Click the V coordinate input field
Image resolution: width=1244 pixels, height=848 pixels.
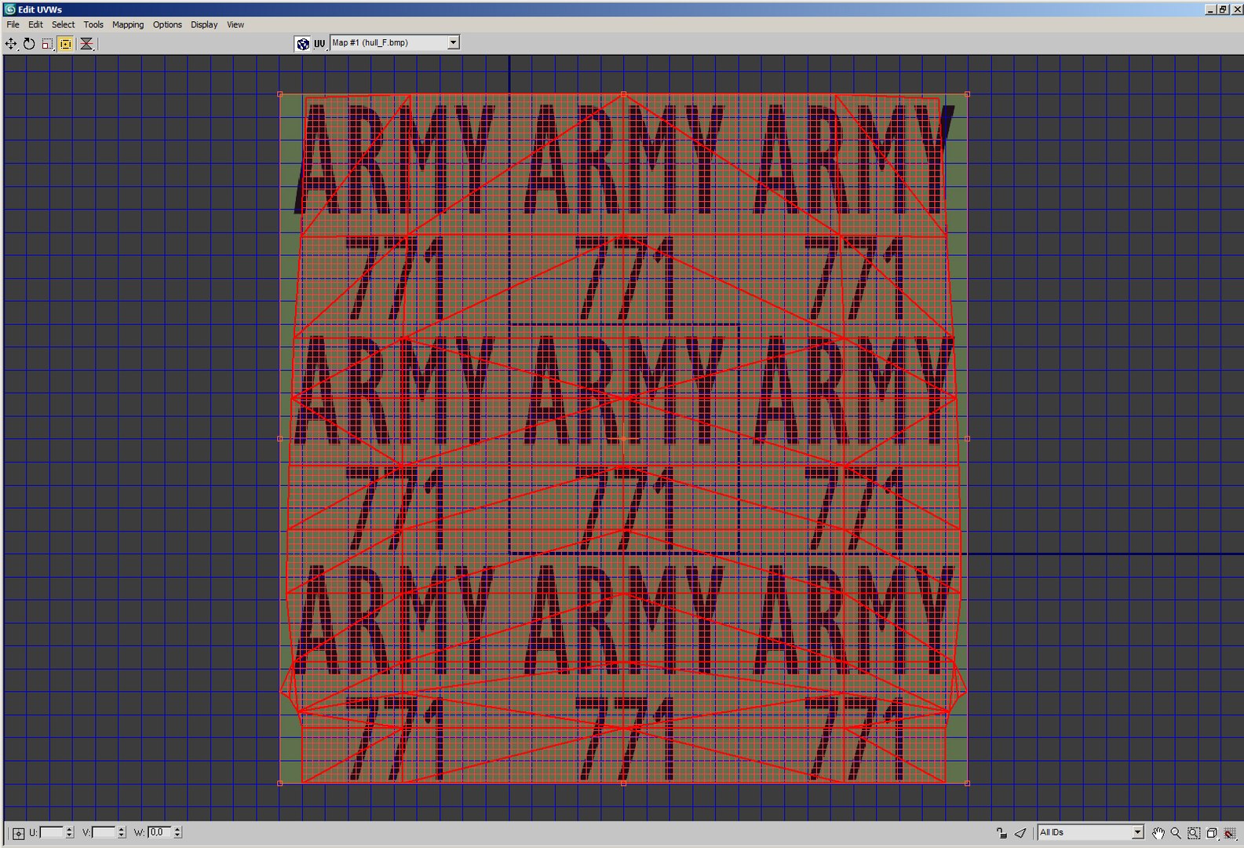104,832
